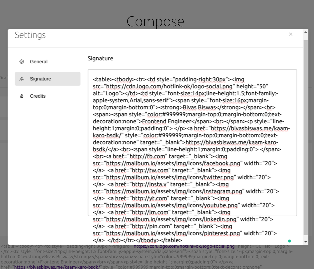The height and width of the screenshot is (269, 314).
Task: Click the Signature heading above the text area
Action: [100, 59]
